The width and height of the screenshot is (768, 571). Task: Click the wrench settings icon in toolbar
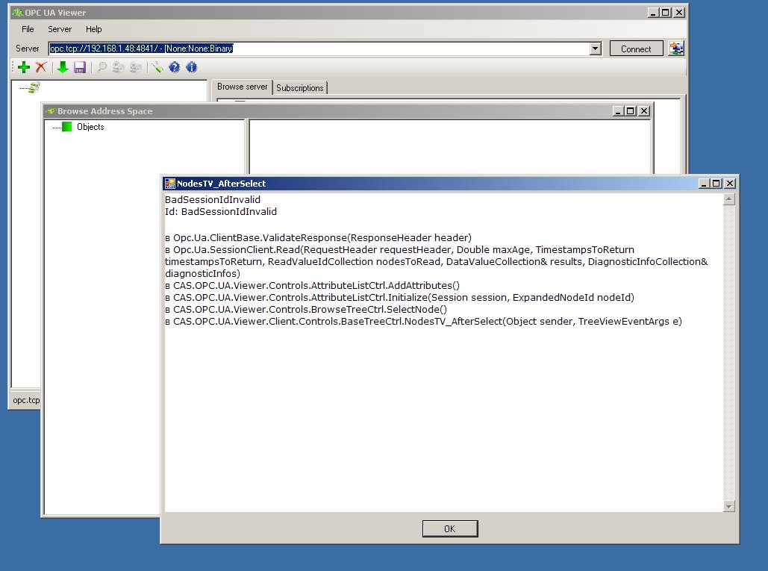pos(157,67)
